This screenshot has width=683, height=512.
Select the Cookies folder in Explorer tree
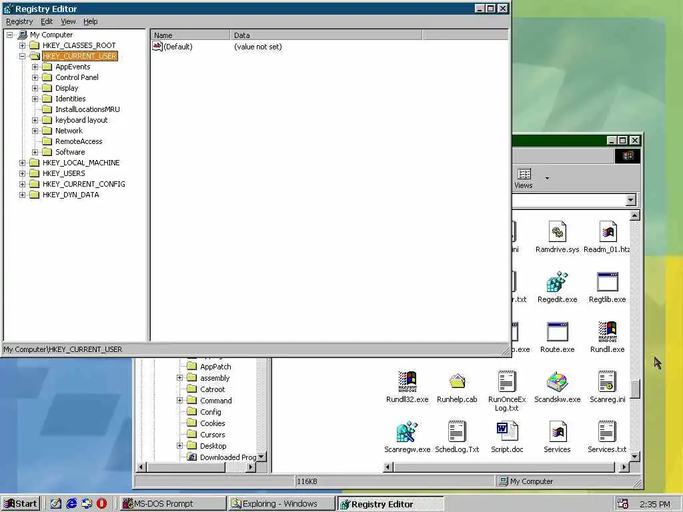click(212, 423)
